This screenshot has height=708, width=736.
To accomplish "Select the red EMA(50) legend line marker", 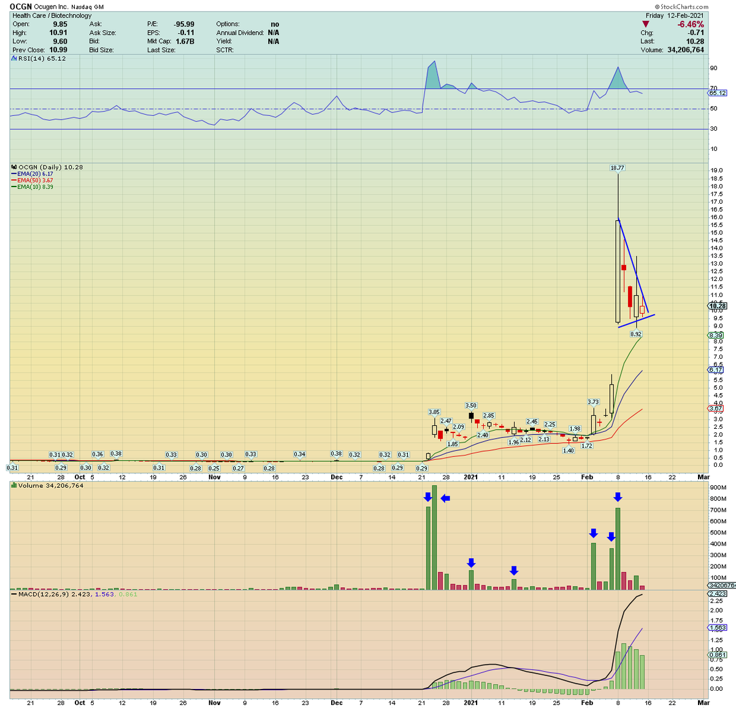I will point(13,180).
